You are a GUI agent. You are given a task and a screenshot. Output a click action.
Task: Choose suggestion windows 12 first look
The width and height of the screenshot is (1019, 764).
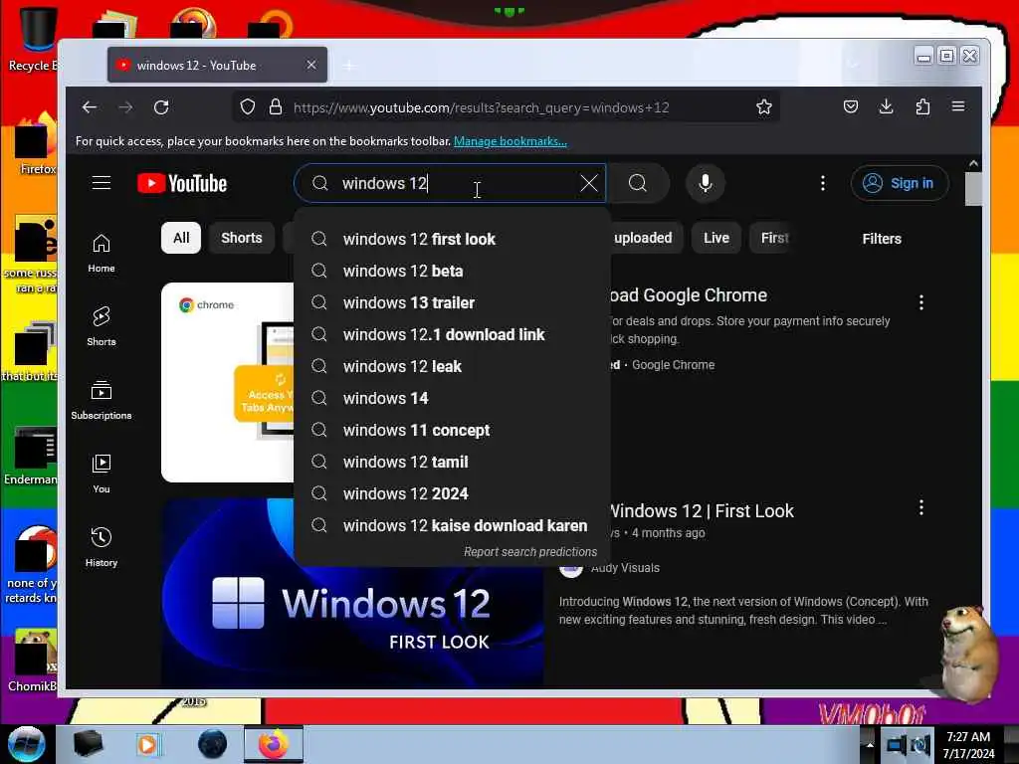pos(452,239)
